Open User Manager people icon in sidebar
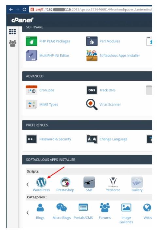The image size is (160, 231). click(x=13, y=43)
